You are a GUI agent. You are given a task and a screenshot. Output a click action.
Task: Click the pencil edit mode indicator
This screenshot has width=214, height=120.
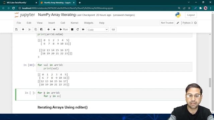click(x=178, y=23)
